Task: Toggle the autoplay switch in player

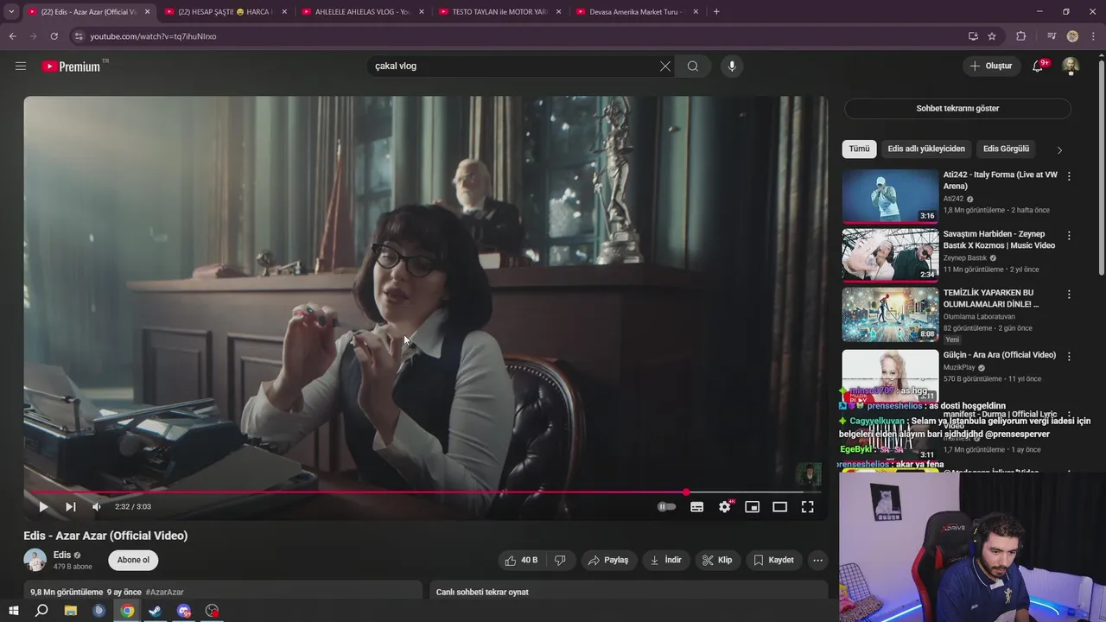Action: point(666,507)
